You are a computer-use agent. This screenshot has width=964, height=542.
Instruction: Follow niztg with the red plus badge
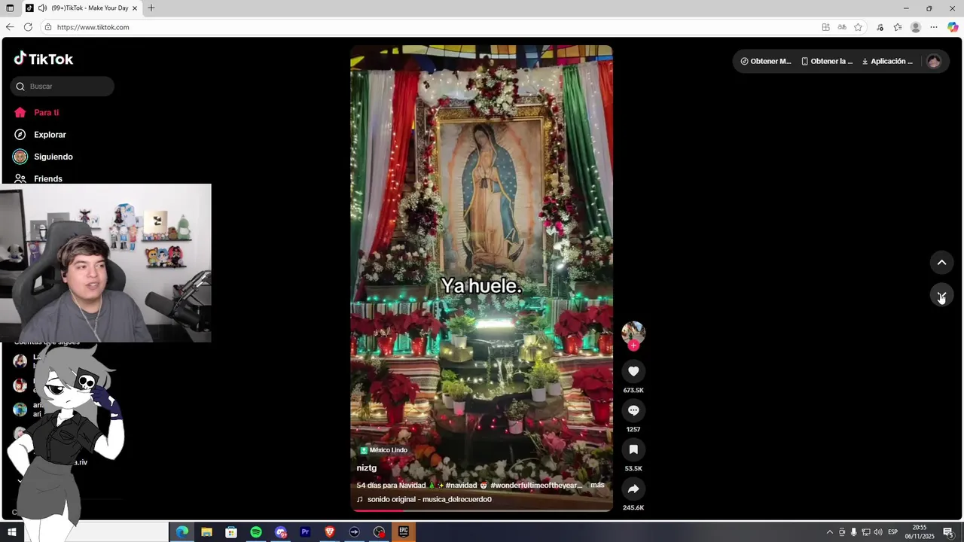(633, 346)
